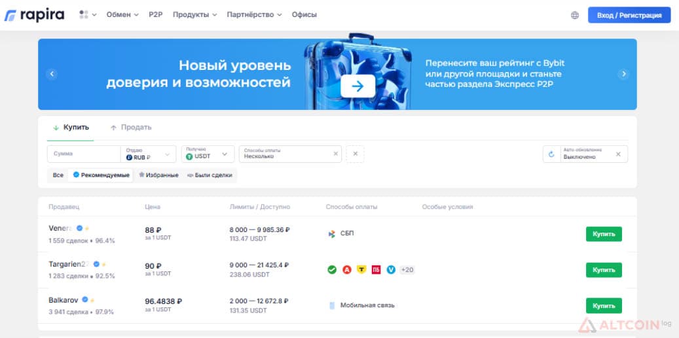Click the Мобильная связь payment label

[x=367, y=305]
